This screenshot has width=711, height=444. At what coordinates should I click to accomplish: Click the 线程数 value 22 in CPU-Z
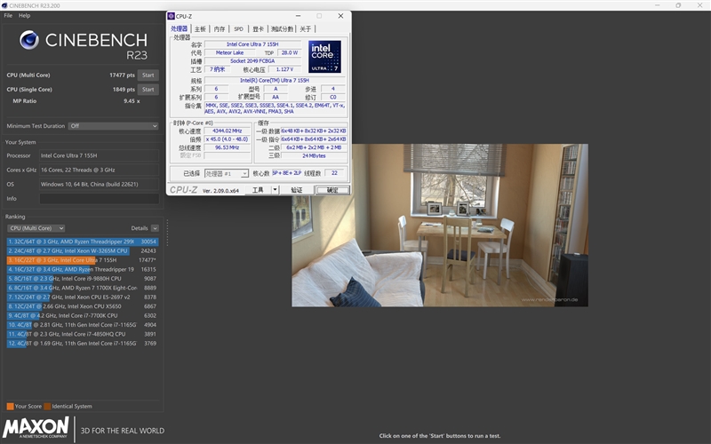334,173
